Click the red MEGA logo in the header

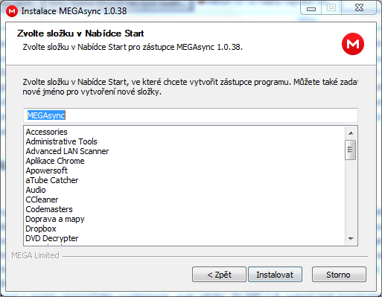(x=353, y=44)
